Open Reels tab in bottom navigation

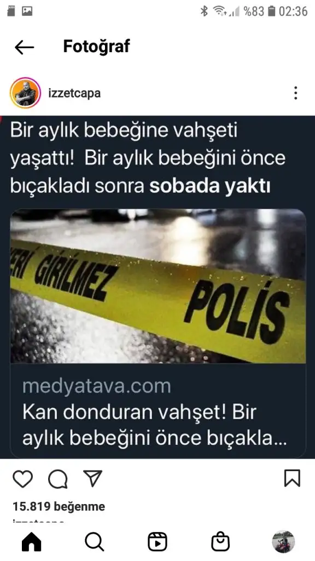[x=157, y=542]
